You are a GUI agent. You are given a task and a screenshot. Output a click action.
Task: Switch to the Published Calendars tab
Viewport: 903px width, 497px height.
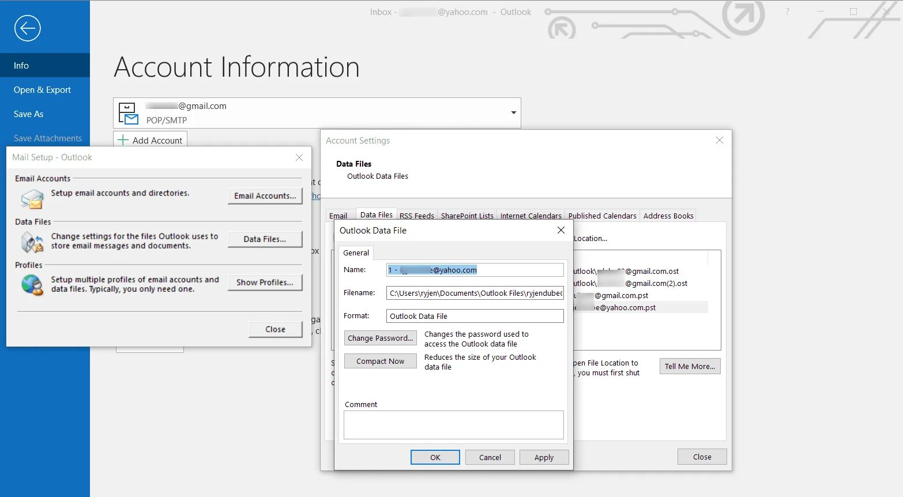[603, 216]
